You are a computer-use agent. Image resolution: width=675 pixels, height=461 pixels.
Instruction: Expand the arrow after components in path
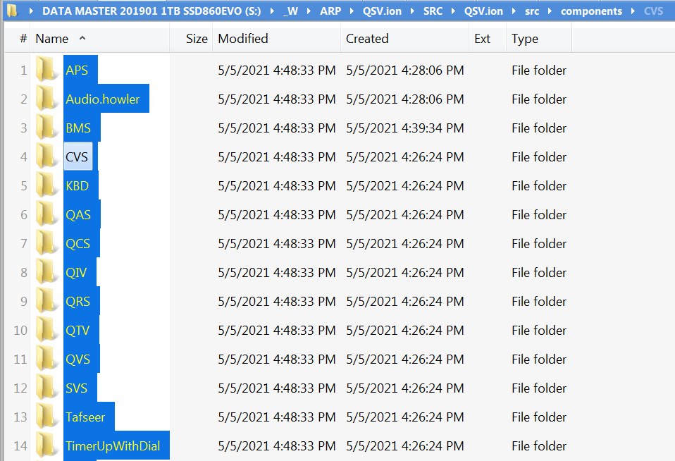(633, 11)
